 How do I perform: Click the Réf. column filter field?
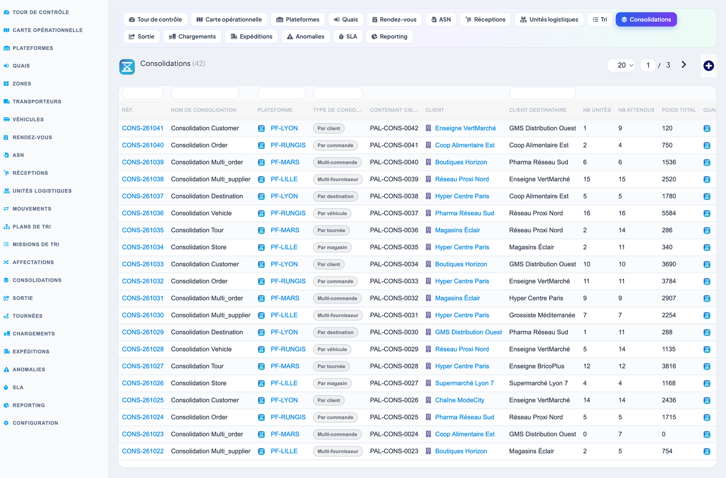point(143,93)
